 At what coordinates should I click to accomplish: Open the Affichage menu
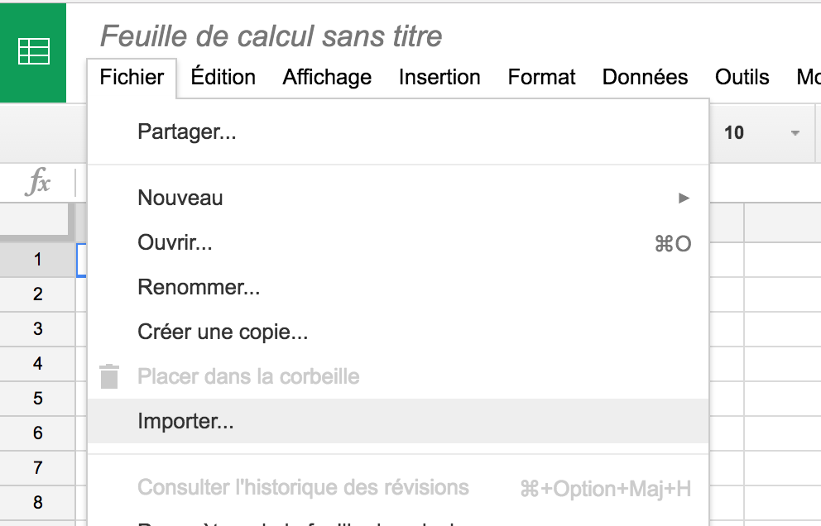pyautogui.click(x=327, y=78)
